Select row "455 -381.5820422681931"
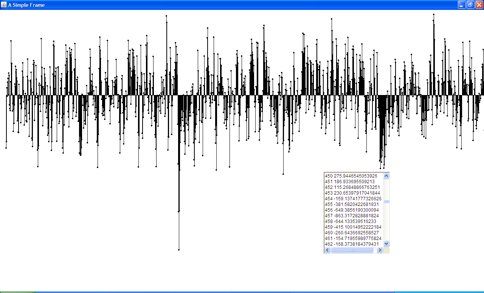 [x=354, y=204]
